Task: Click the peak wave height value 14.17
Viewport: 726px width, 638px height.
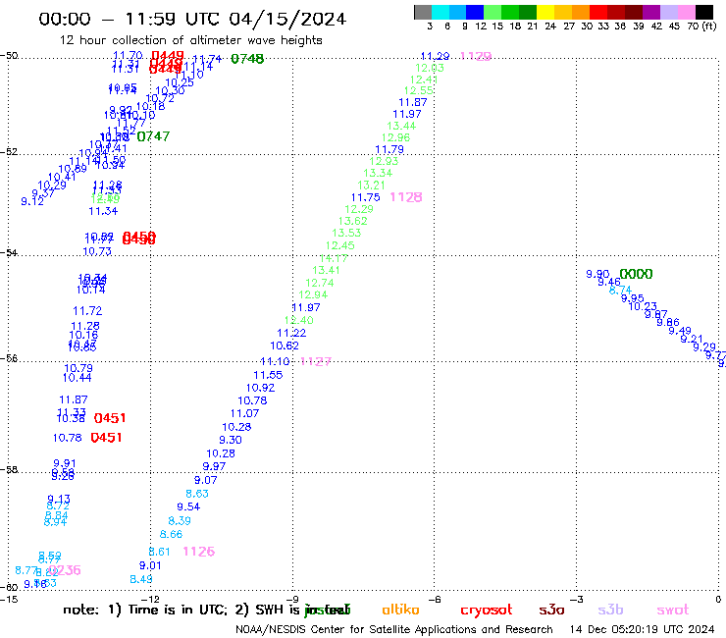Action: click(334, 258)
